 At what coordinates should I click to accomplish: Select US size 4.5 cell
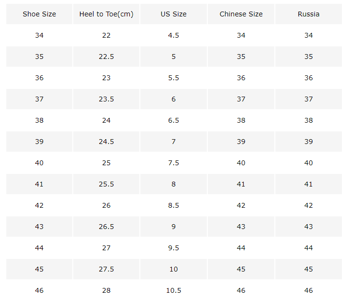click(174, 35)
